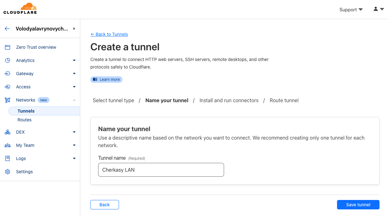Open Routes under Networks

pos(25,120)
